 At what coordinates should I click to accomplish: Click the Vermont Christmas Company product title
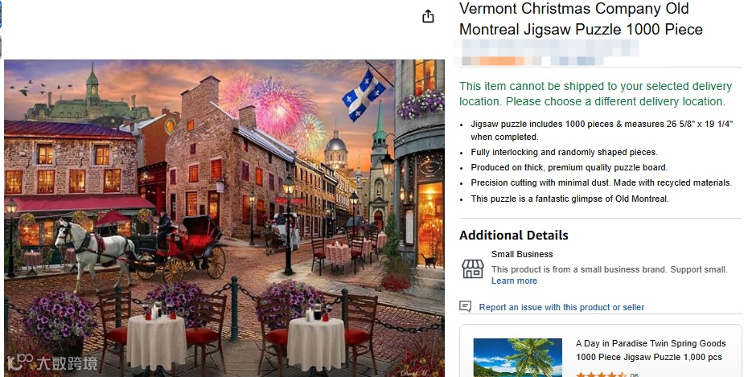click(580, 19)
